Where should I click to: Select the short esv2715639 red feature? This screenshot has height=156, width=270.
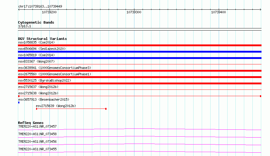click(x=71, y=109)
